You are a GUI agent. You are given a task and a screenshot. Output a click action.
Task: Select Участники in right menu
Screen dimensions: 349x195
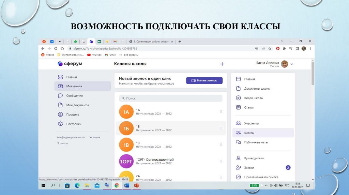tap(251, 124)
